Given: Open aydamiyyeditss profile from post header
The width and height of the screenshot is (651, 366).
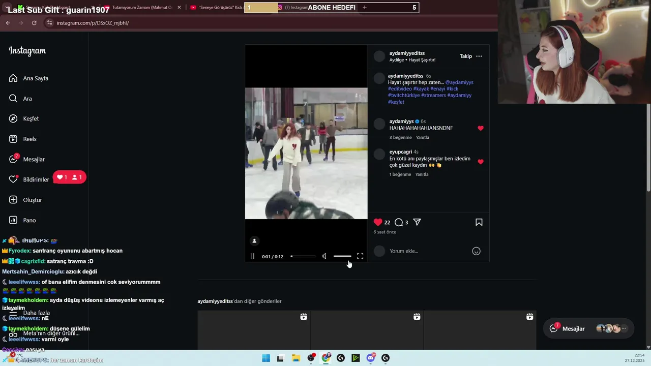Looking at the screenshot, I should coord(407,53).
